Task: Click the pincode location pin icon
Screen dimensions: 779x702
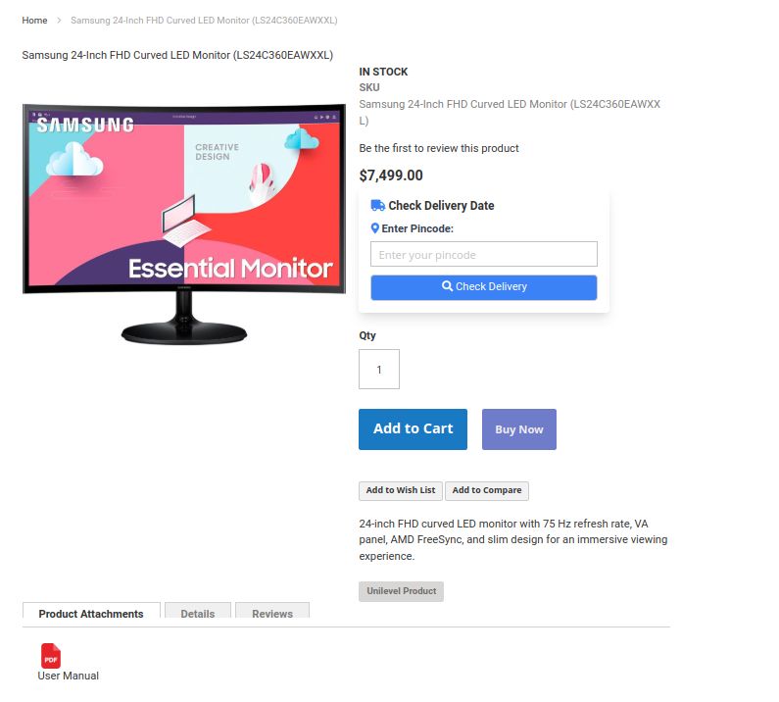Action: click(x=375, y=228)
